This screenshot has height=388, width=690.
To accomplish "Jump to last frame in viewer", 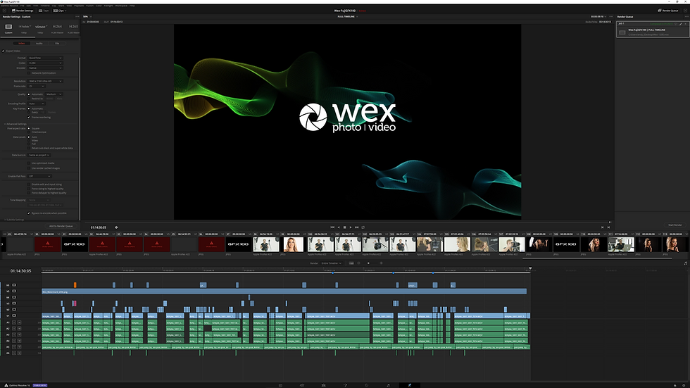I will 357,227.
